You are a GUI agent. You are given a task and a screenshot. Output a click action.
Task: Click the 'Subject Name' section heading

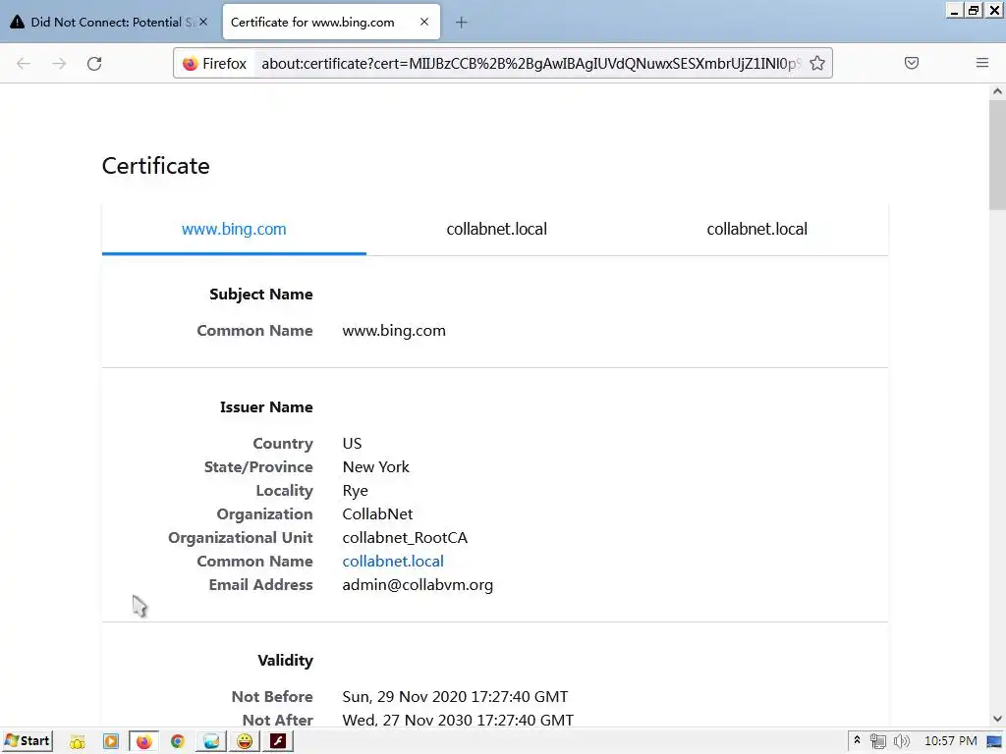point(261,295)
